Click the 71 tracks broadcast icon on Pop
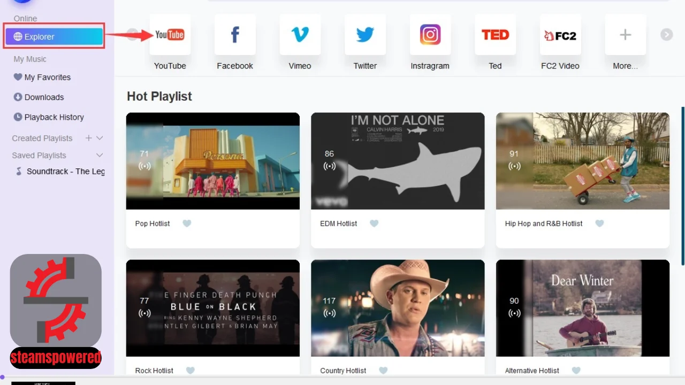This screenshot has height=385, width=685. click(x=144, y=166)
